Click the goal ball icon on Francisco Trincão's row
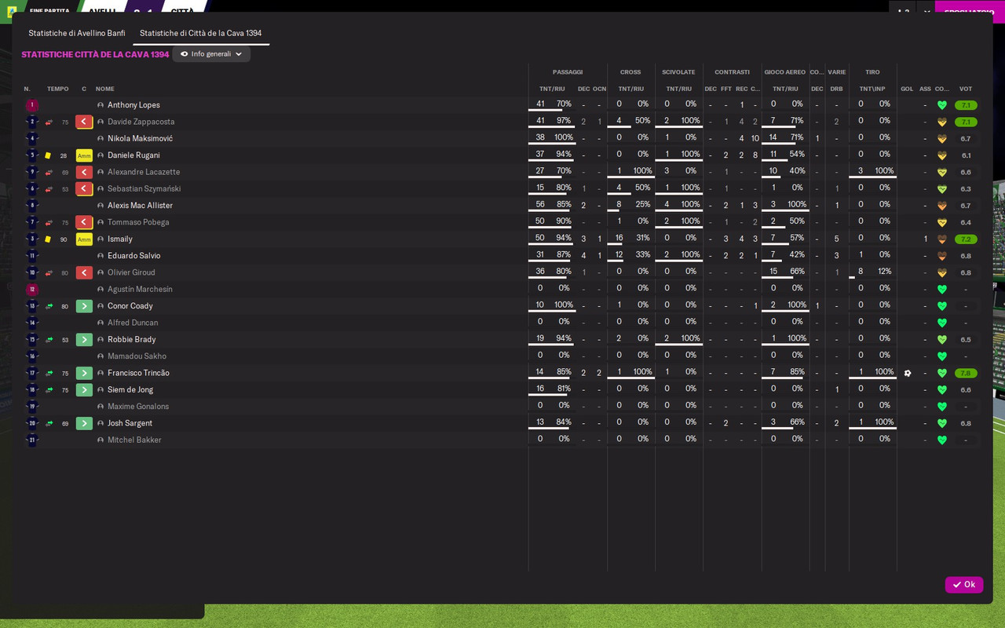The height and width of the screenshot is (628, 1005). coord(908,373)
